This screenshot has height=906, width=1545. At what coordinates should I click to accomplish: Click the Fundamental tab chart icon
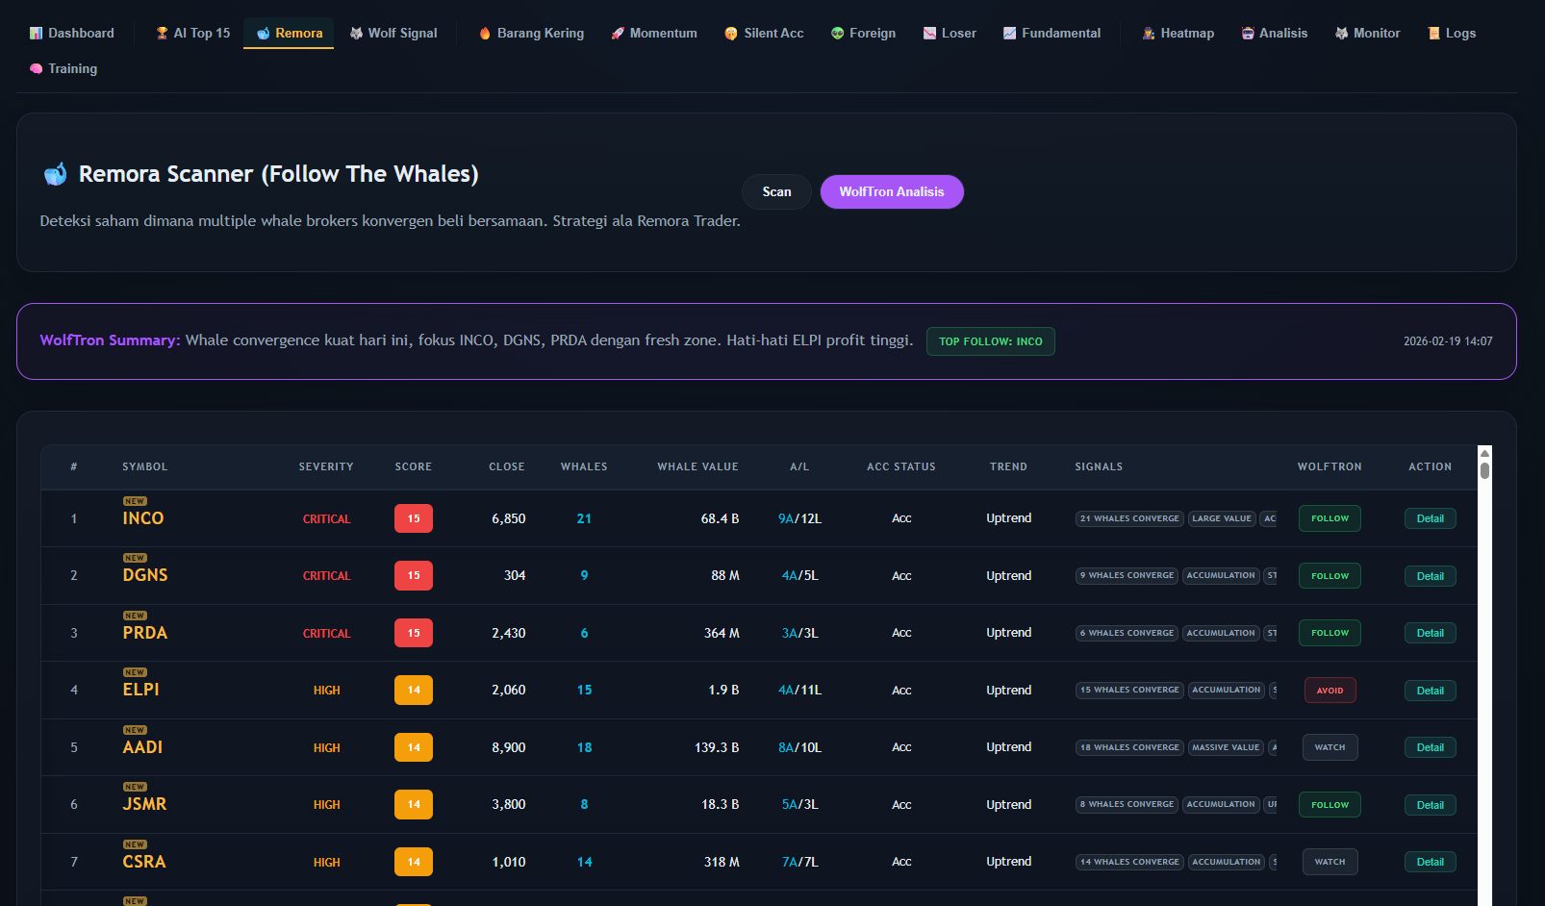(x=1009, y=34)
